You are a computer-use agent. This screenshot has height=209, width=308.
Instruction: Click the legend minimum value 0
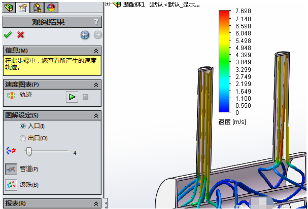pyautogui.click(x=237, y=113)
